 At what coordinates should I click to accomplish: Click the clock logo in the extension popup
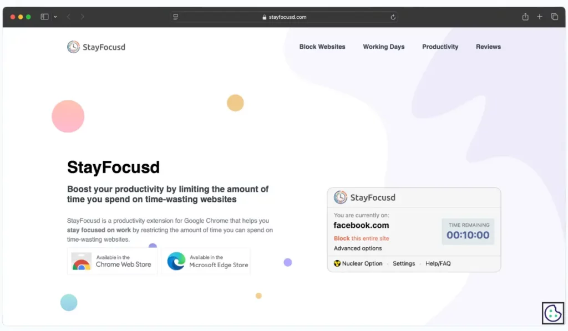coord(340,197)
